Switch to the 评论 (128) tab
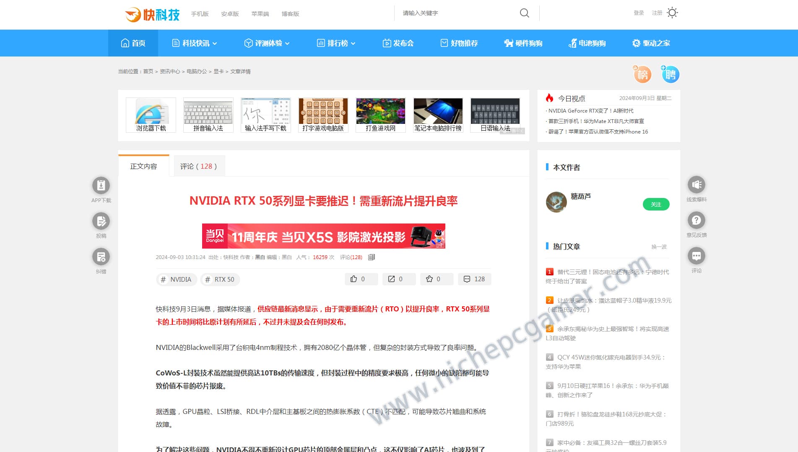The width and height of the screenshot is (798, 452). [199, 166]
